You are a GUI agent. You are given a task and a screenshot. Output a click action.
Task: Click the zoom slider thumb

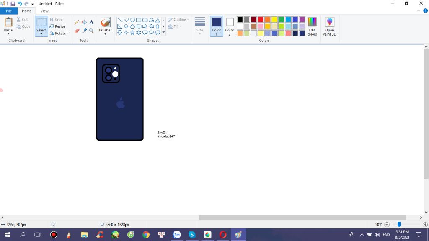[399, 224]
